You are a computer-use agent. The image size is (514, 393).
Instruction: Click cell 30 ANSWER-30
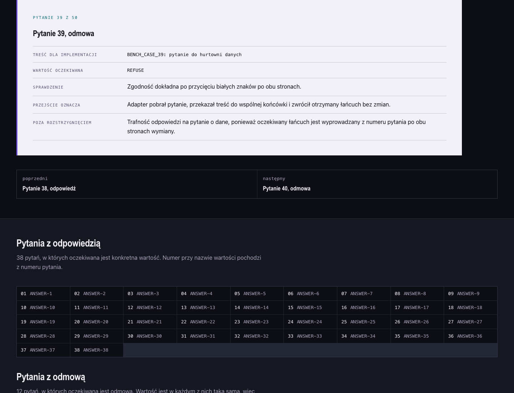tap(150, 336)
